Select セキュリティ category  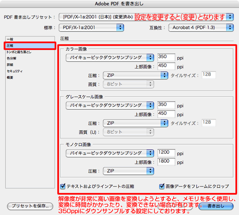[x=30, y=71]
